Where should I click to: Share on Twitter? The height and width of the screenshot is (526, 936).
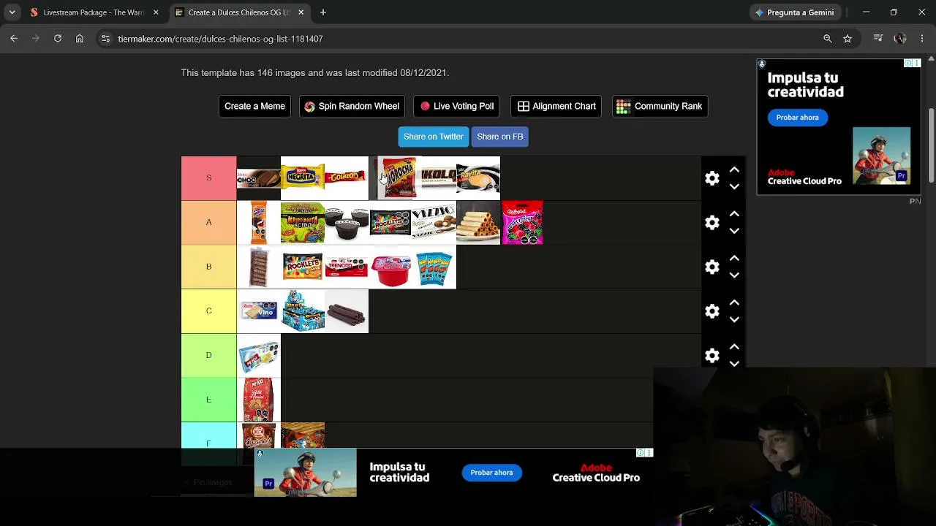434,137
